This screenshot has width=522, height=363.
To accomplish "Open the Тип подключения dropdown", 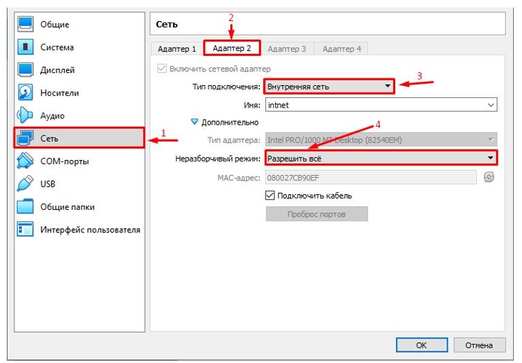I will (329, 86).
